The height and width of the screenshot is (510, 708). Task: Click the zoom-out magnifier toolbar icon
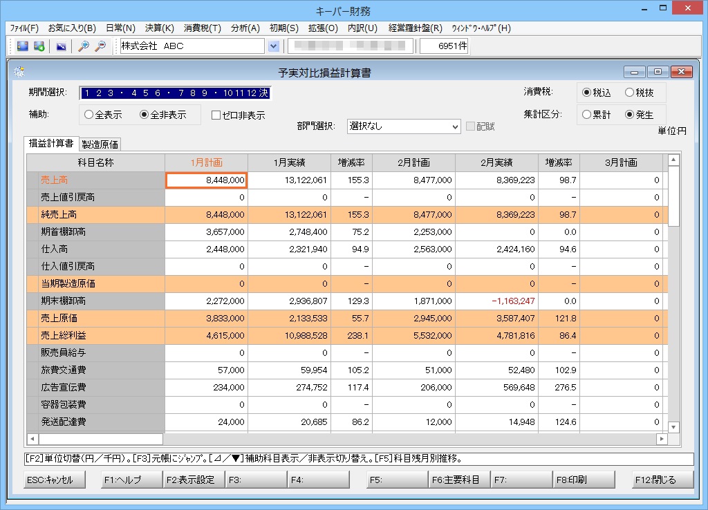click(x=100, y=46)
